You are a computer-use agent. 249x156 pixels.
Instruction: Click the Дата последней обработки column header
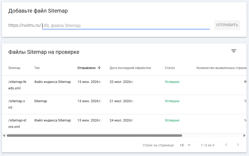coord(130,68)
